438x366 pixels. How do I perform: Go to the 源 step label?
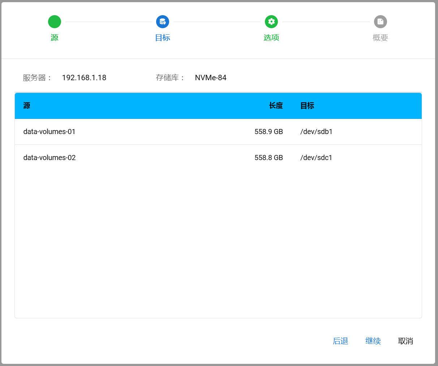pyautogui.click(x=55, y=38)
